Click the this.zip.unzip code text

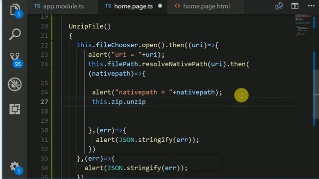point(119,101)
